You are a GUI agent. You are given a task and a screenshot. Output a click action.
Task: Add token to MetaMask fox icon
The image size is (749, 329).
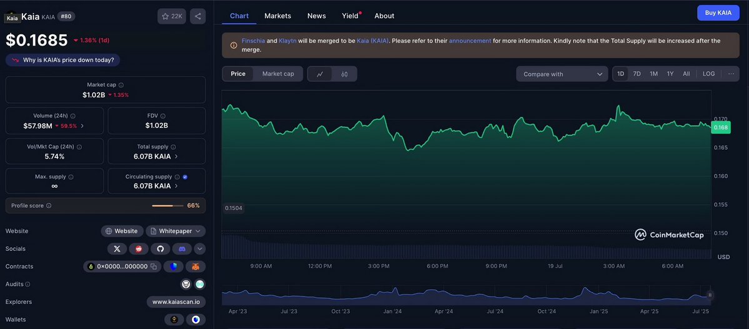[196, 267]
